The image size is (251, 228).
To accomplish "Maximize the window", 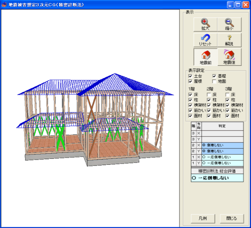I will [x=238, y=4].
